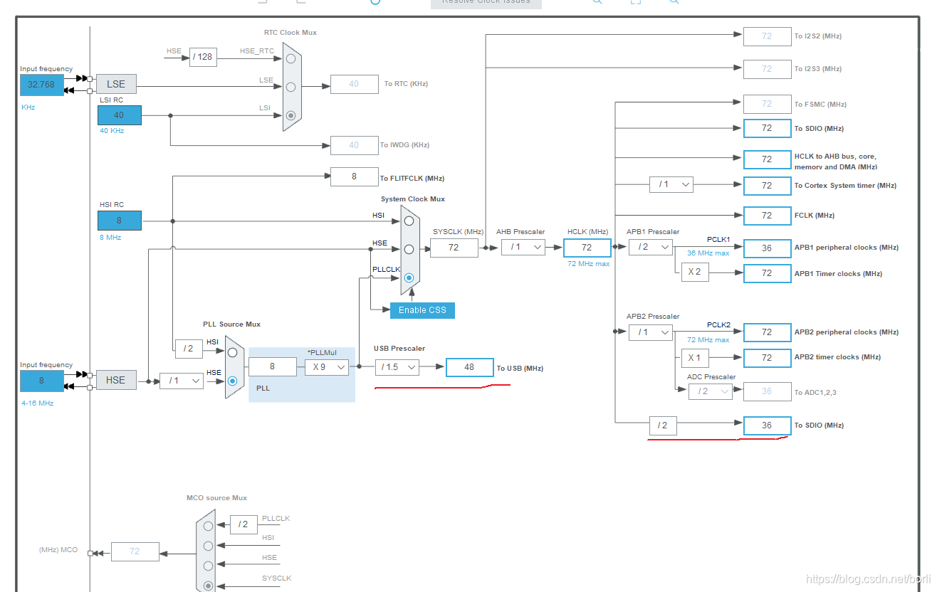Edit the HCLK to AHB bus 72 field
The height and width of the screenshot is (592, 937).
[x=768, y=159]
